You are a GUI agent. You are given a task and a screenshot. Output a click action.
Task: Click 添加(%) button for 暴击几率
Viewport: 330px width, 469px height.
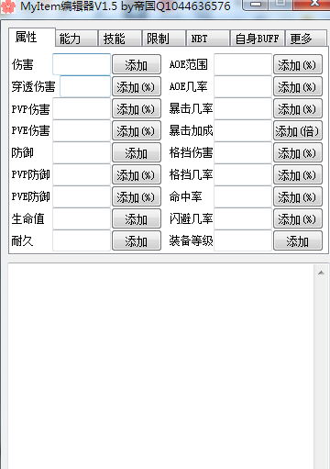point(298,108)
